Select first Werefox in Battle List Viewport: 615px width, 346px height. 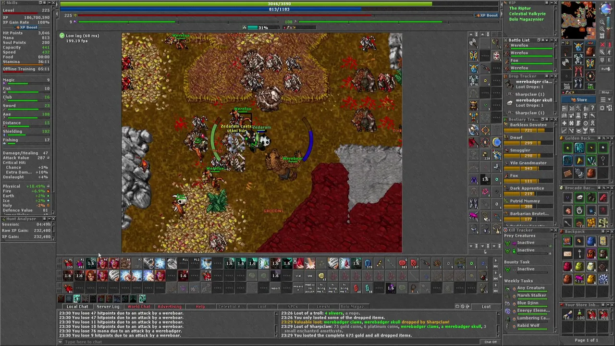pyautogui.click(x=529, y=47)
